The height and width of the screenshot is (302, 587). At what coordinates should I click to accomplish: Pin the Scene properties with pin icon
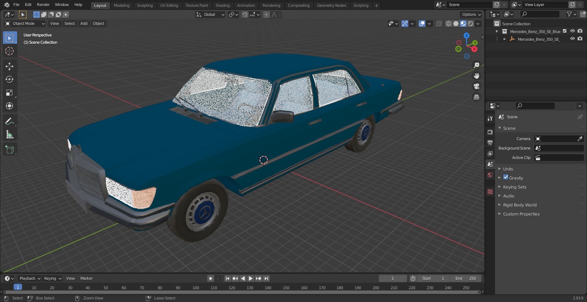(580, 117)
